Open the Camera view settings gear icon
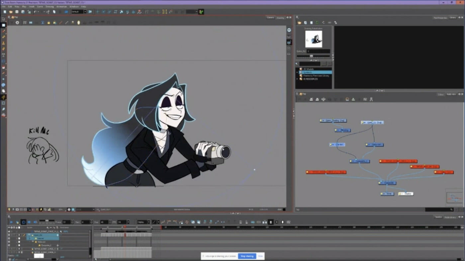 18,23
